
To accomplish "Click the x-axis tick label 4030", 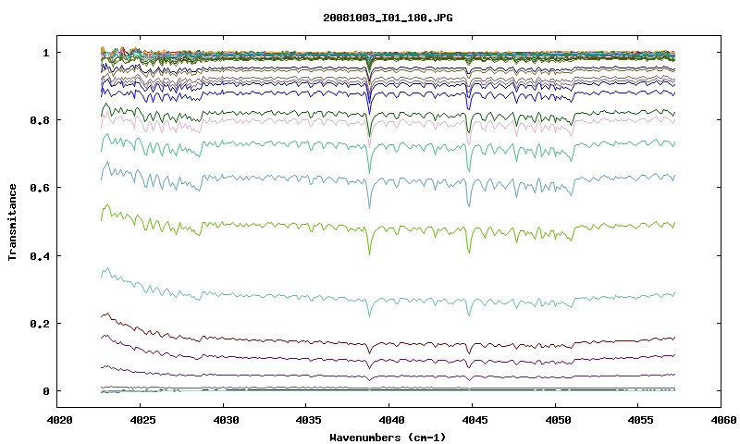I will coord(226,420).
